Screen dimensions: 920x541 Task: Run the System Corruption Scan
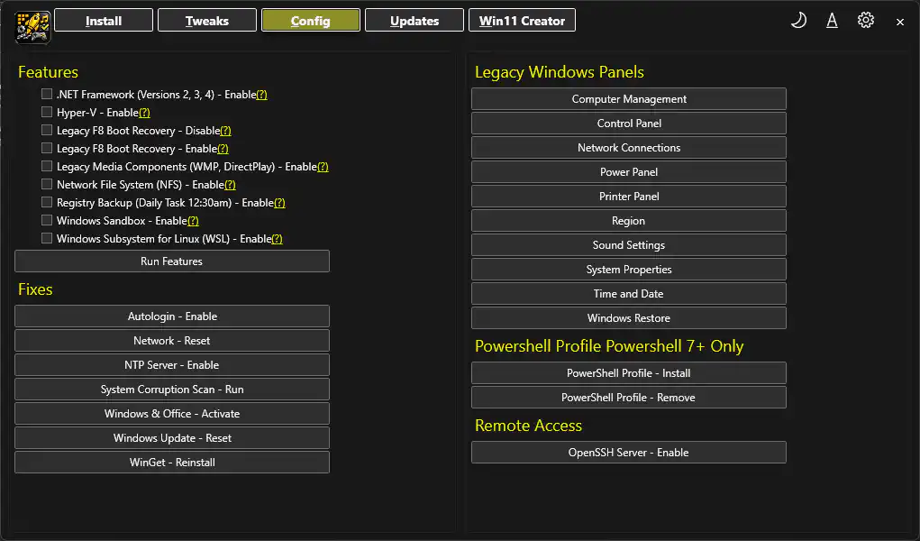pos(172,390)
